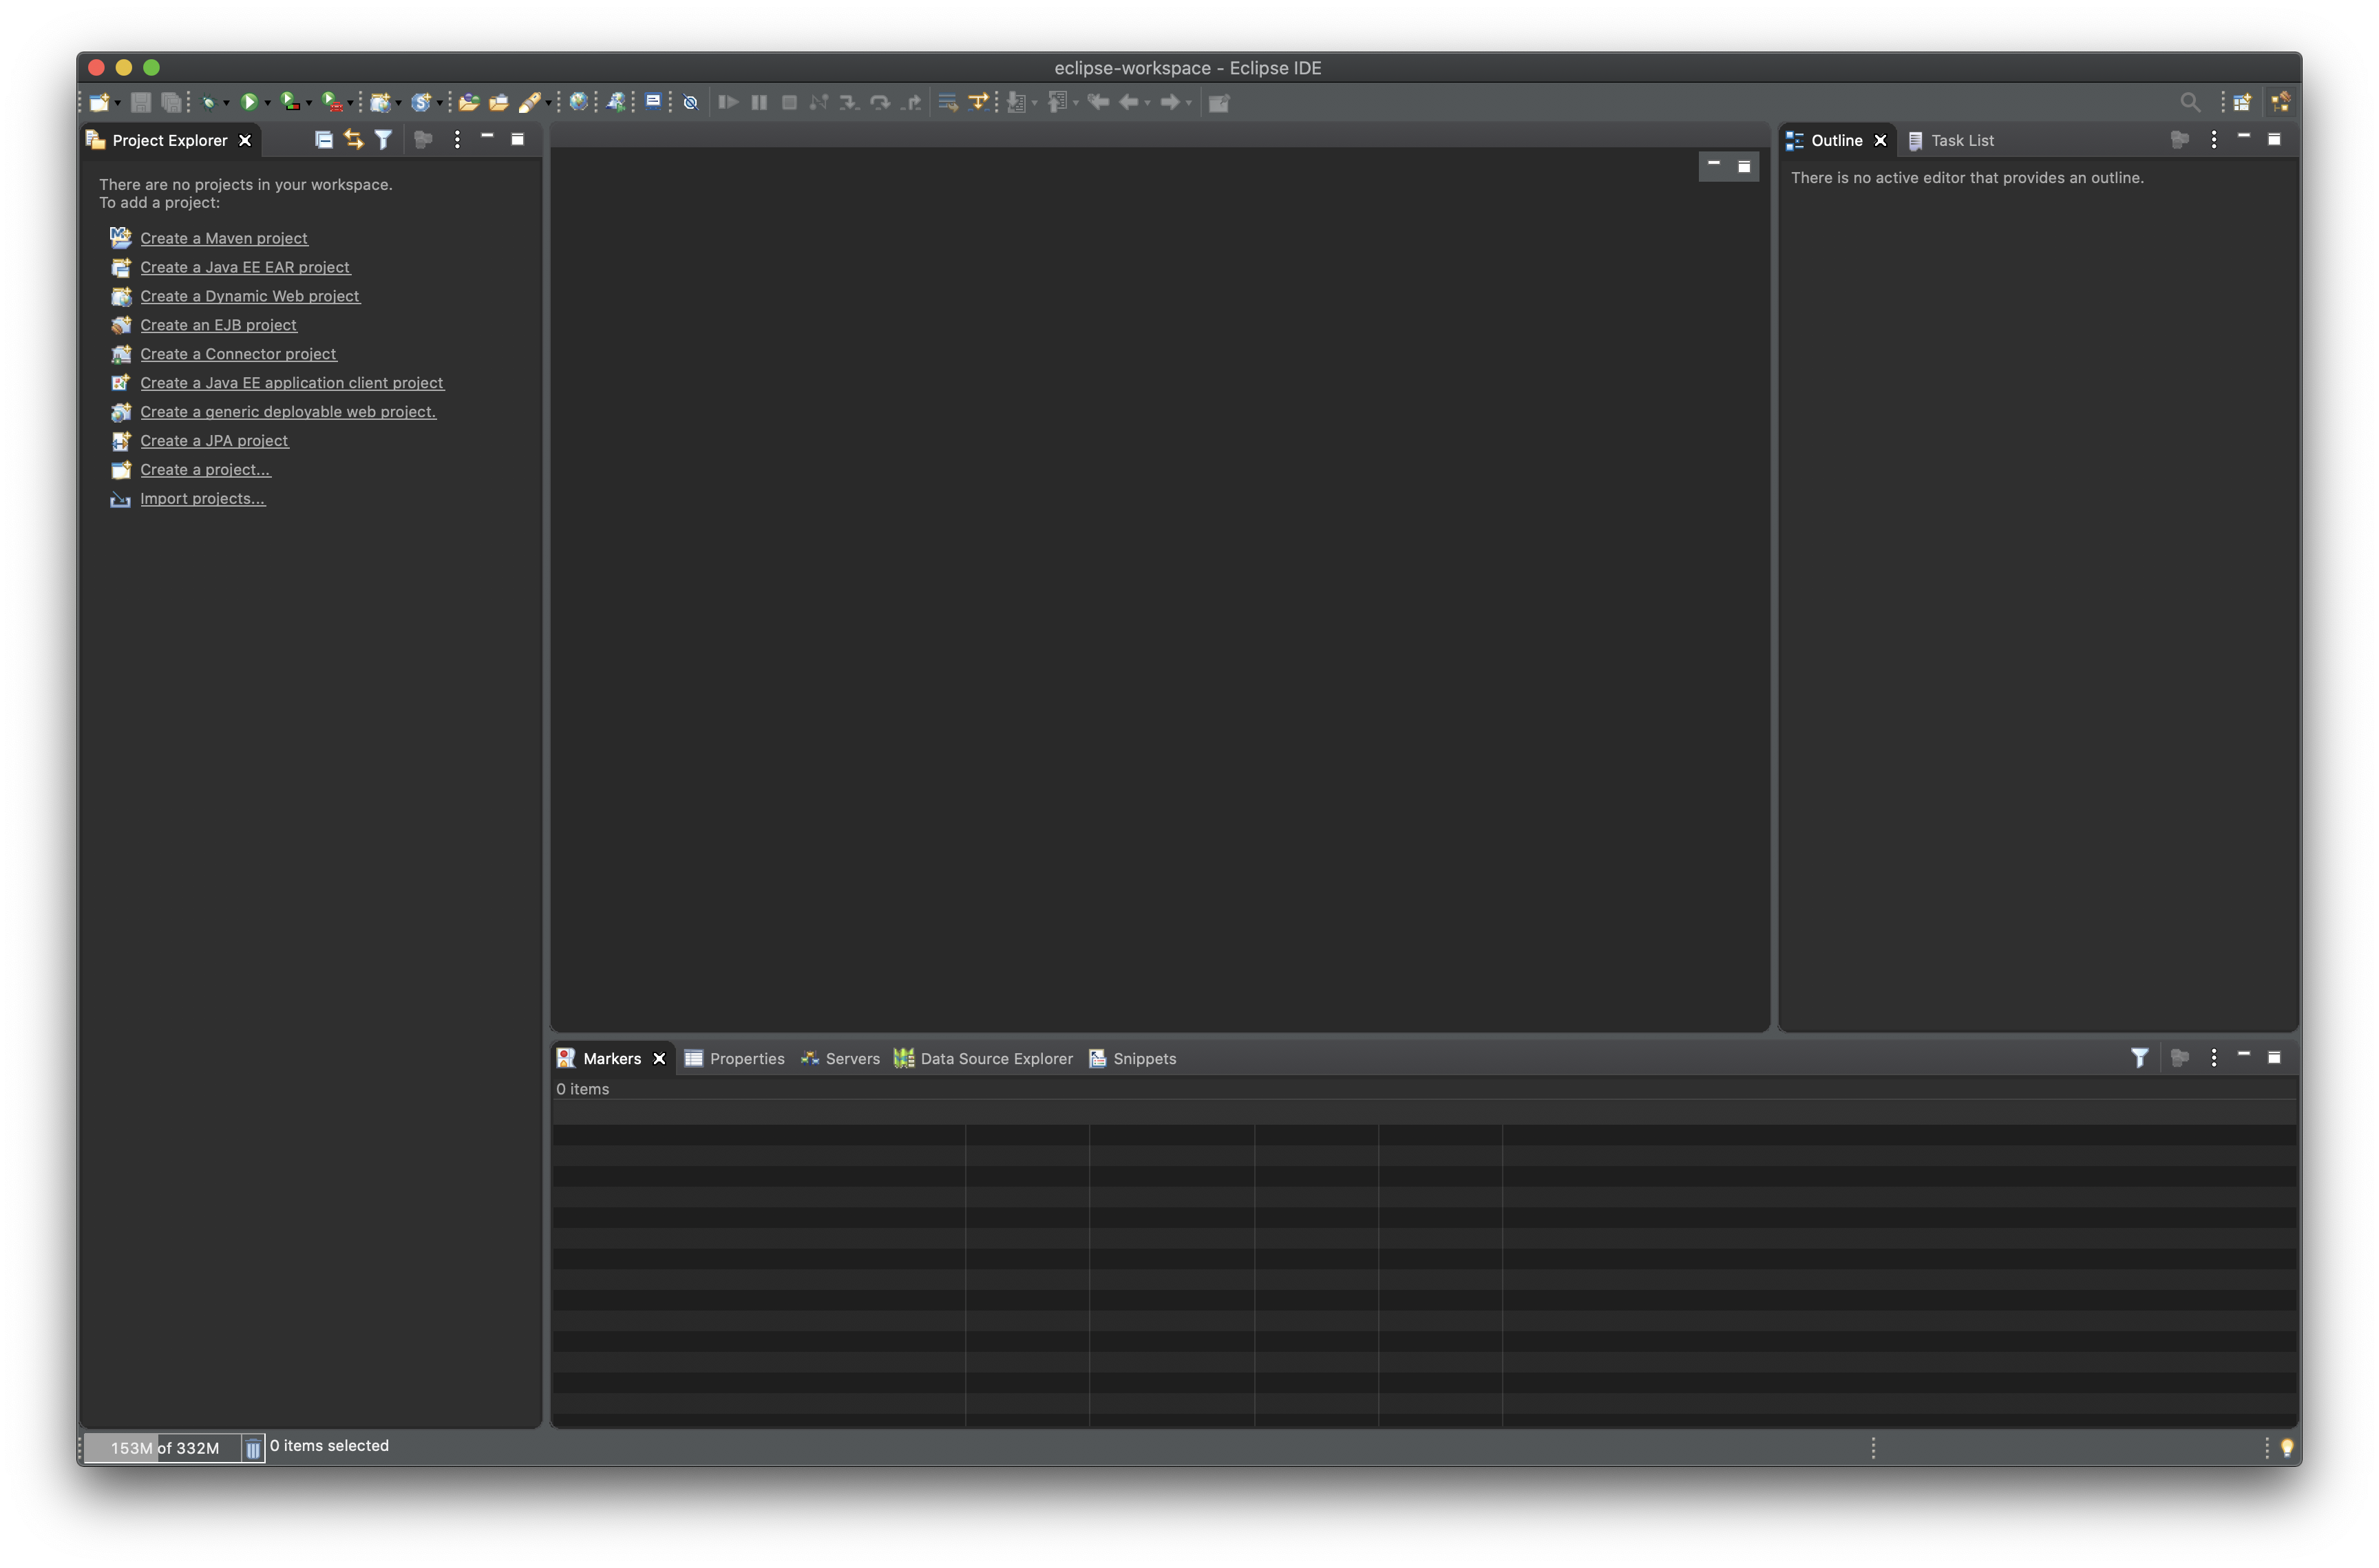Toggle Skip All Breakpoints icon
The width and height of the screenshot is (2379, 1568).
coord(690,102)
